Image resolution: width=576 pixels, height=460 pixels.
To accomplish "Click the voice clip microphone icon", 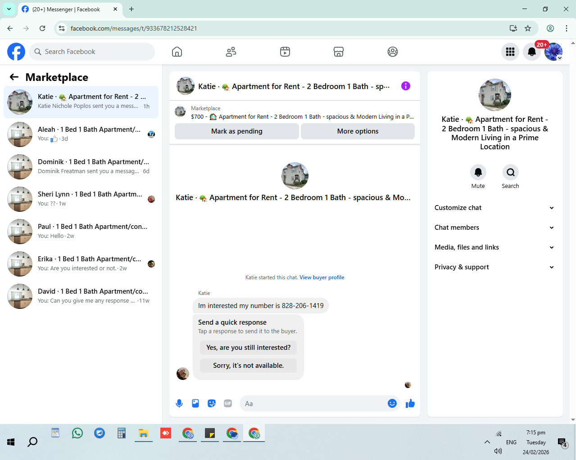I will (x=179, y=403).
